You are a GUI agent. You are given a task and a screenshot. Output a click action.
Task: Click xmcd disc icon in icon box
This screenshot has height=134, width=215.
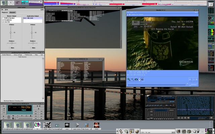67,125
